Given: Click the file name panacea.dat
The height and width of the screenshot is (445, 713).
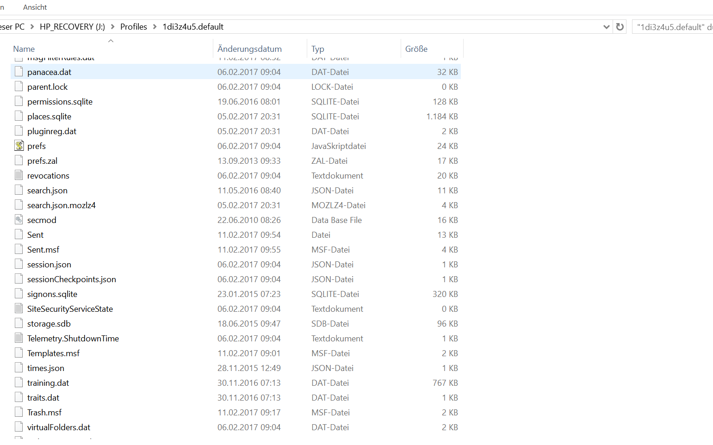Looking at the screenshot, I should [x=49, y=72].
